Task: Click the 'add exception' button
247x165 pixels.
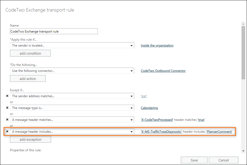Action: [x=30, y=139]
